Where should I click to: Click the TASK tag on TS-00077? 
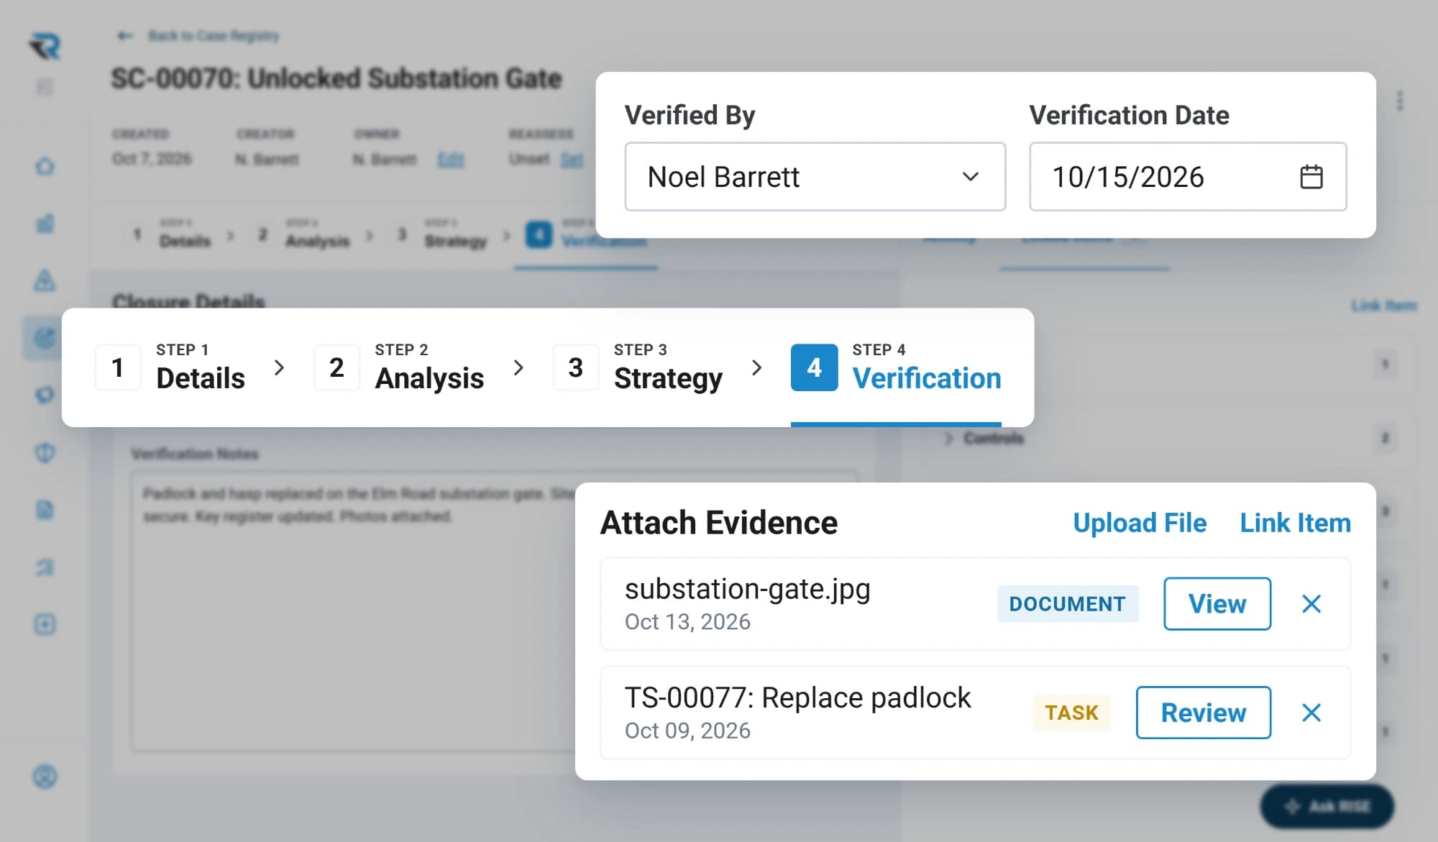[x=1071, y=713]
